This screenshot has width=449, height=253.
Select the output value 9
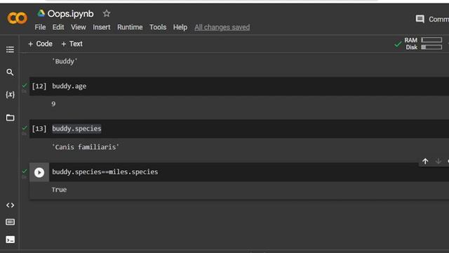click(53, 104)
